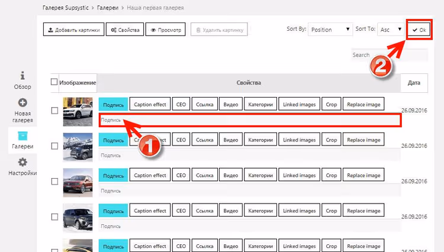Viewport: 444px width, 252px height.
Task: Select Категории tab in second image row
Action: point(260,140)
